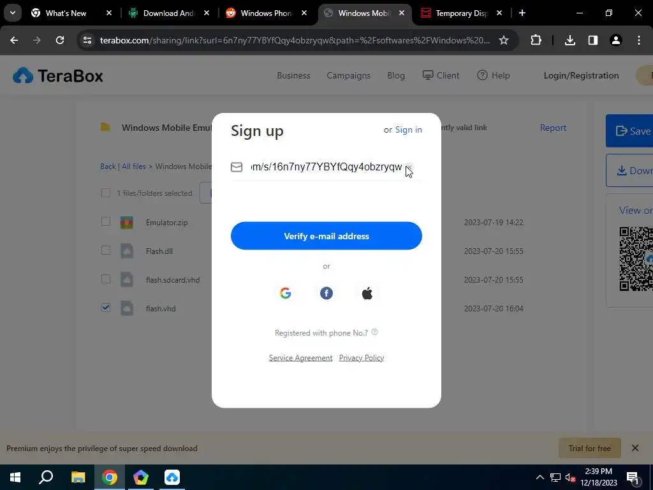Sign up with Apple icon
Viewport: 653px width, 490px height.
click(367, 293)
